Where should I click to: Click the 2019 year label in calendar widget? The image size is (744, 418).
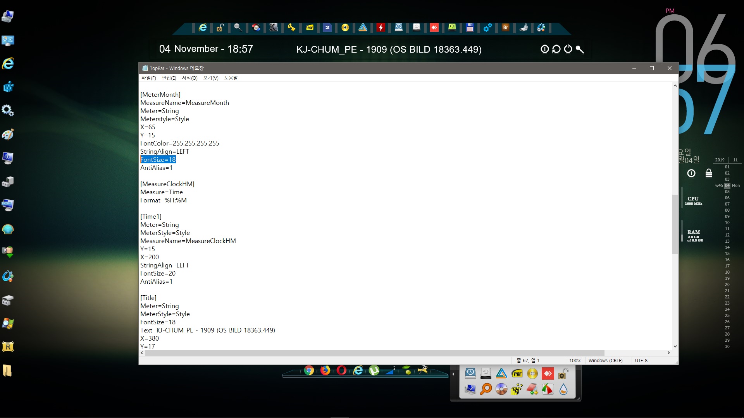tap(720, 160)
